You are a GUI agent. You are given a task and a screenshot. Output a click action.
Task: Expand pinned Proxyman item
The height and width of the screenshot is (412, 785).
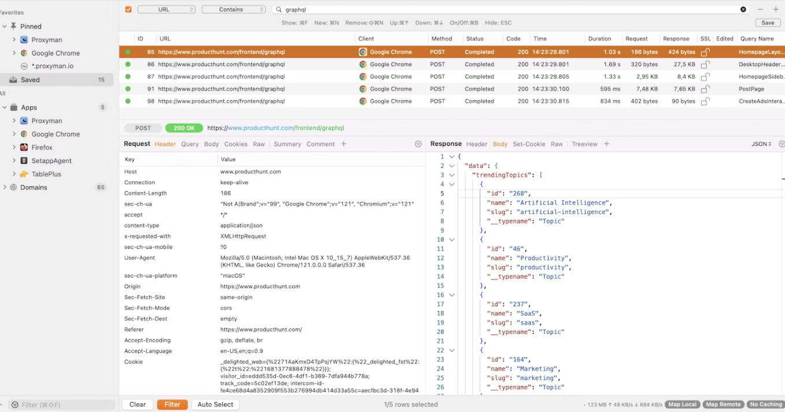tap(14, 40)
